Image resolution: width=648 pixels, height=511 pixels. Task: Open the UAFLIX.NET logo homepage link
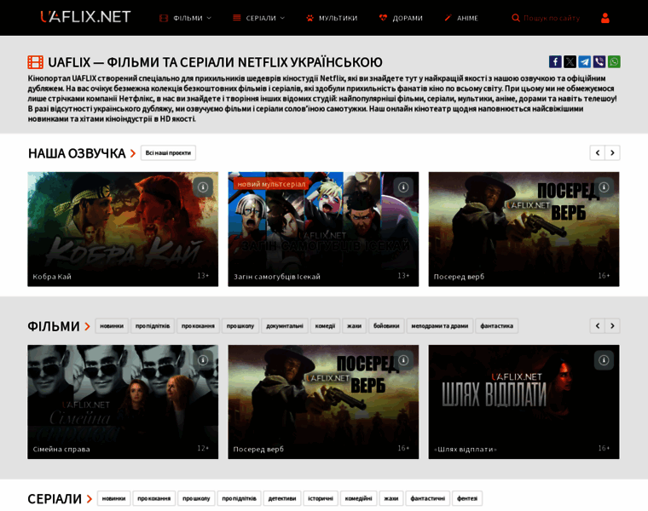point(85,17)
